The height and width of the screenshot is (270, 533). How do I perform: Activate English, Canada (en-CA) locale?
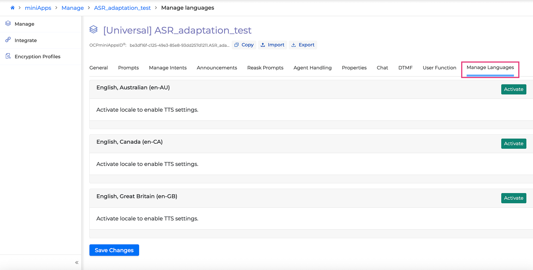[514, 144]
